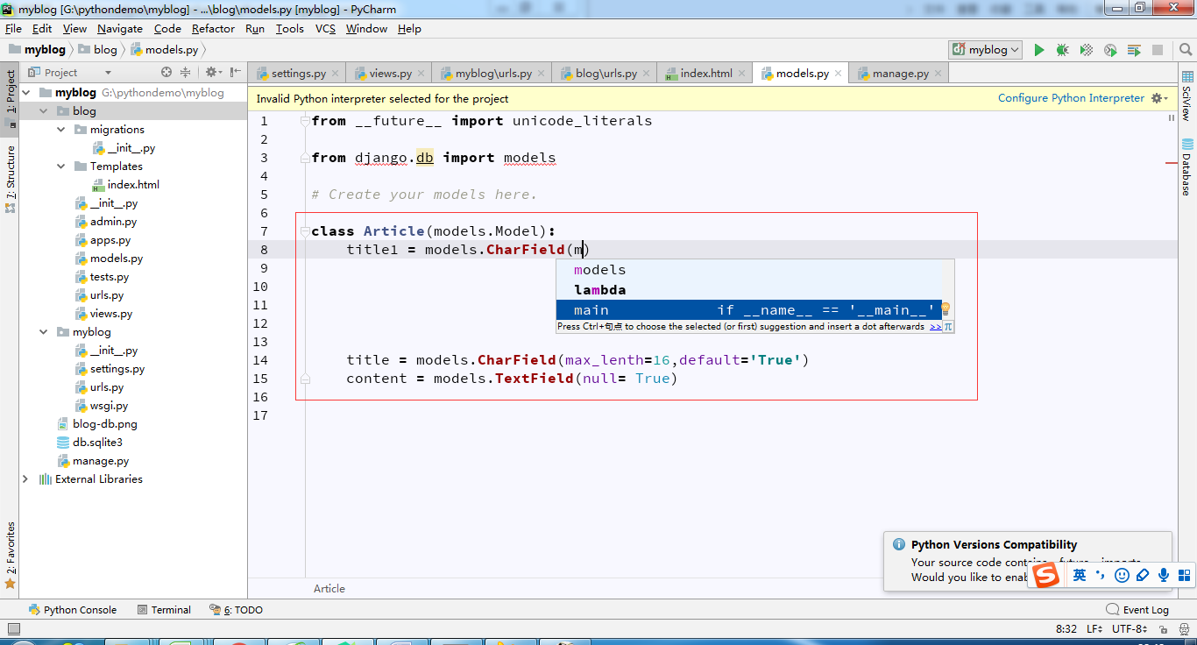Open the VCS menu
Viewport: 1197px width, 645px height.
[325, 29]
